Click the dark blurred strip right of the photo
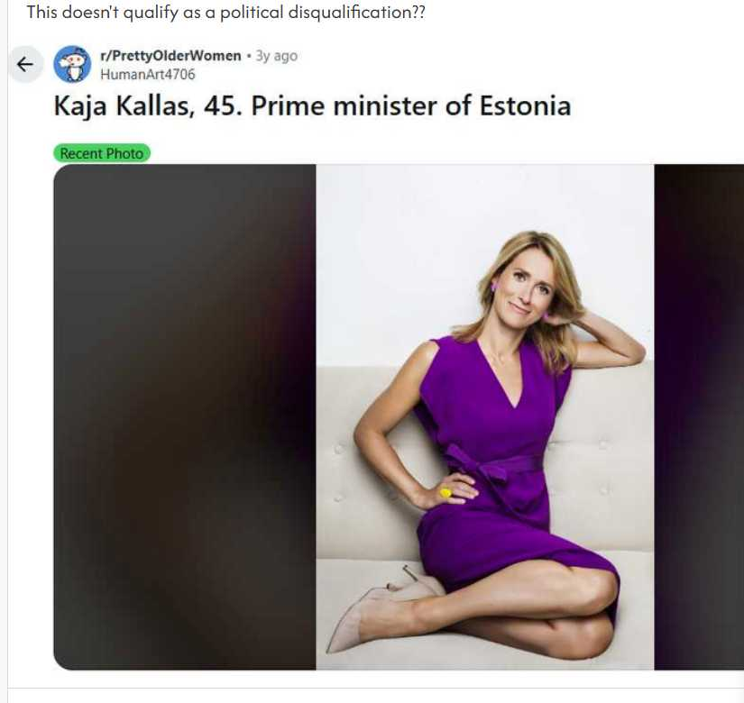Image resolution: width=744 pixels, height=703 pixels. click(699, 416)
